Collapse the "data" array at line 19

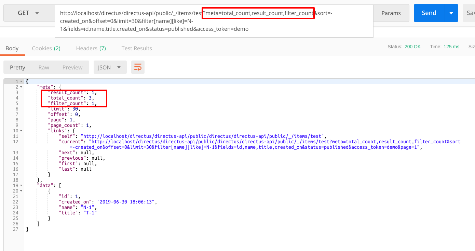coord(21,185)
